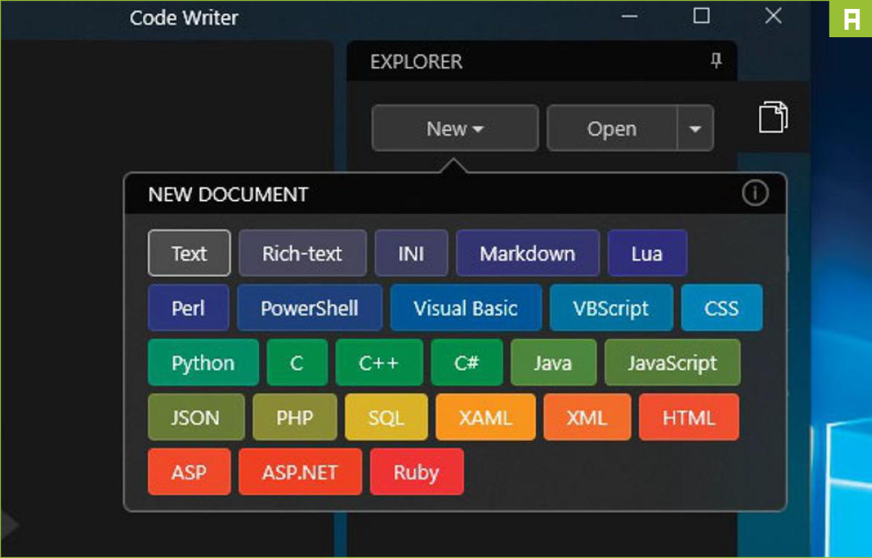The image size is (872, 558).
Task: Maximize the Code Writer window
Action: [x=702, y=16]
